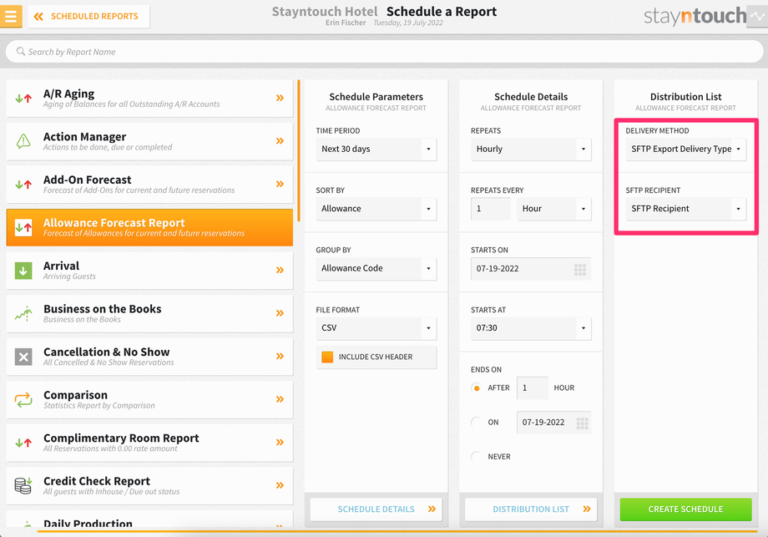Click the Ends After hour count field

pyautogui.click(x=533, y=388)
